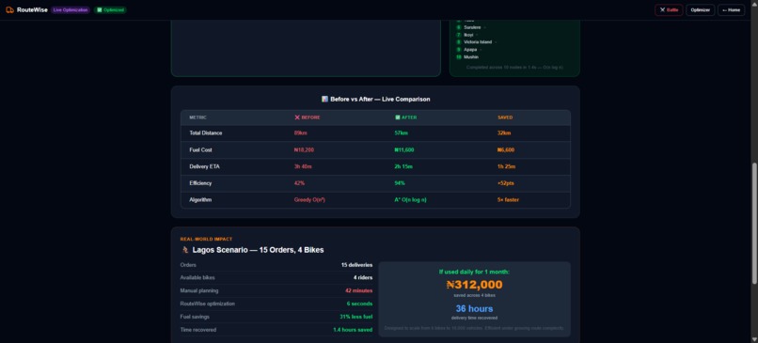Click the red X BEFORE column header

(x=308, y=117)
